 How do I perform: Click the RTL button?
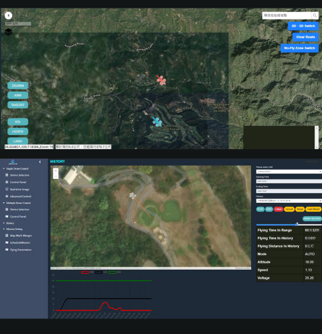pos(18,122)
